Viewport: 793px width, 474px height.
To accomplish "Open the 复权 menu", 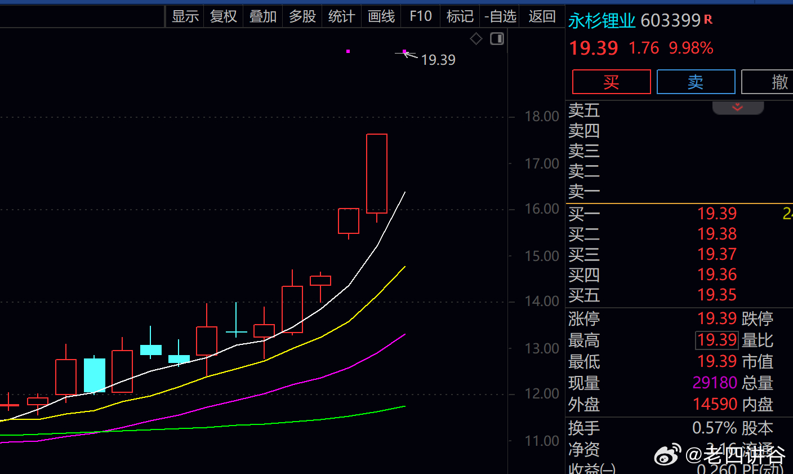I will [x=224, y=16].
